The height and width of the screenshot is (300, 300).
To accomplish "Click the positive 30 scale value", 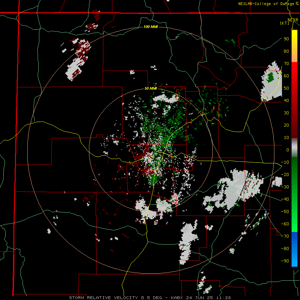I will (x=286, y=113).
